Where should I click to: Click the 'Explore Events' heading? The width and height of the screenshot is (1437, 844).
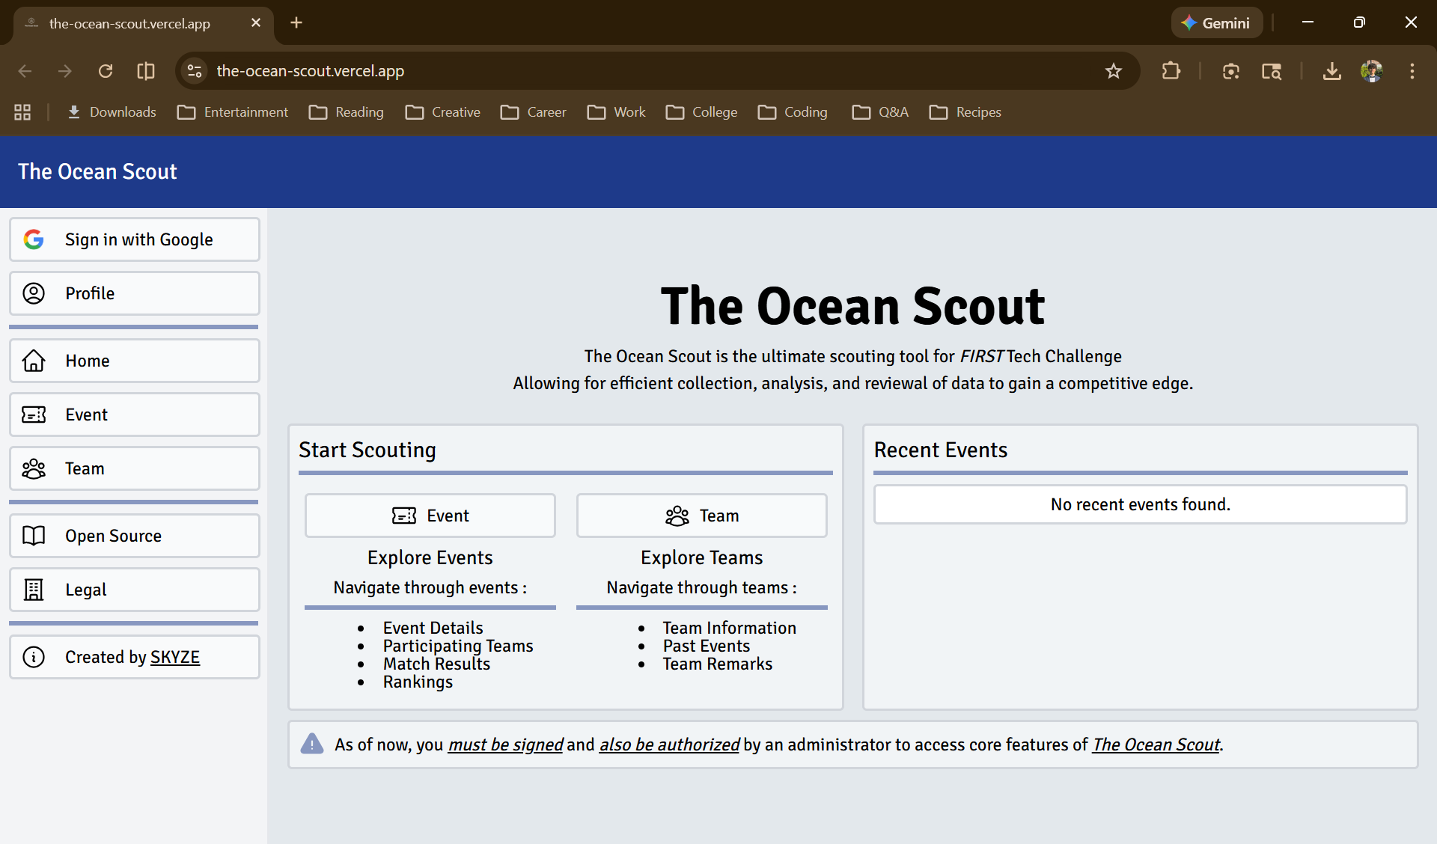[x=430, y=557]
